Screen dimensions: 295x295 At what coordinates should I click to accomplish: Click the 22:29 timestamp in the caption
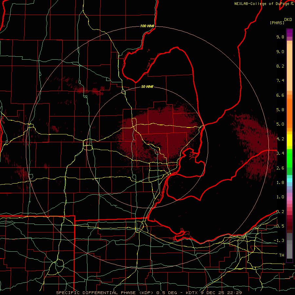[235, 293]
